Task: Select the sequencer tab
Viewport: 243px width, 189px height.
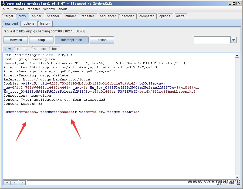Action: (108, 16)
